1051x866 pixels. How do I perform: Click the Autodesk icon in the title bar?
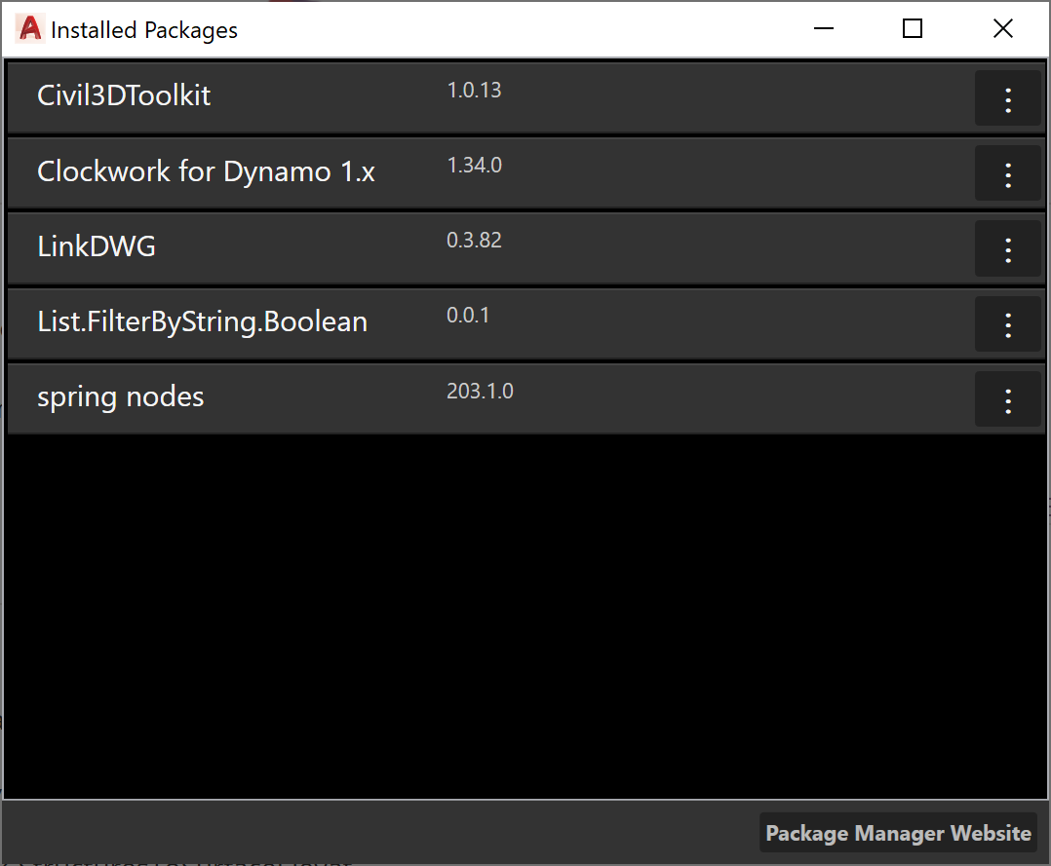click(29, 28)
